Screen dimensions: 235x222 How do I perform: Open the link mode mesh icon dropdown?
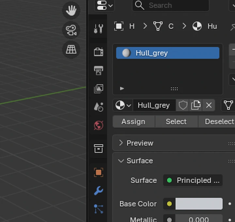(228, 105)
